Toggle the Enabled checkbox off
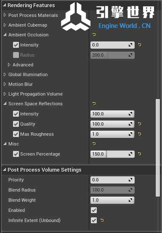The width and height of the screenshot is (162, 233). coord(94,210)
